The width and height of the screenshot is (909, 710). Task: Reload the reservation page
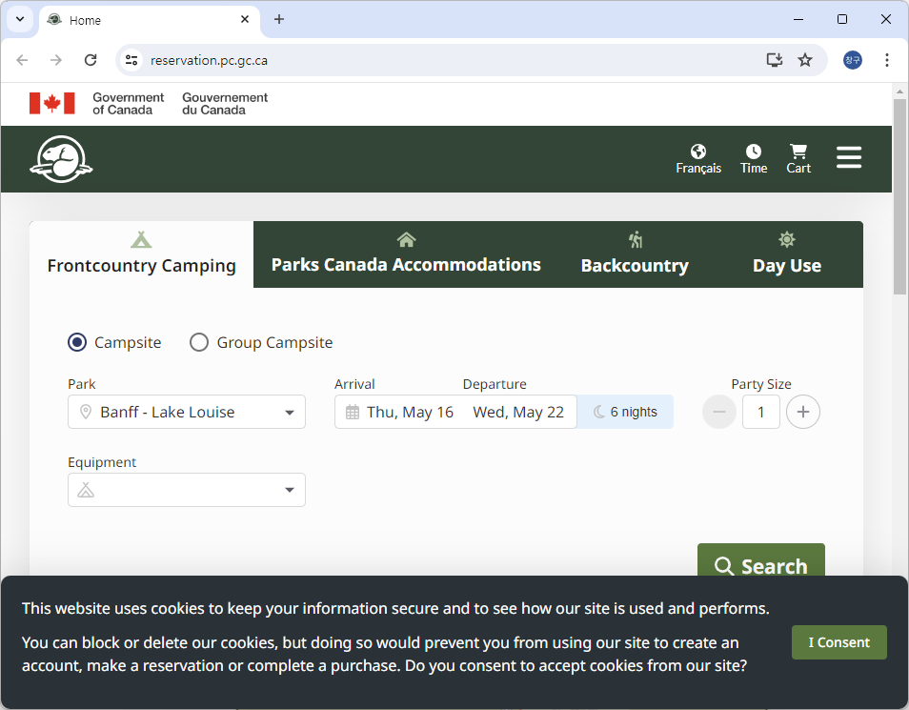tap(91, 60)
